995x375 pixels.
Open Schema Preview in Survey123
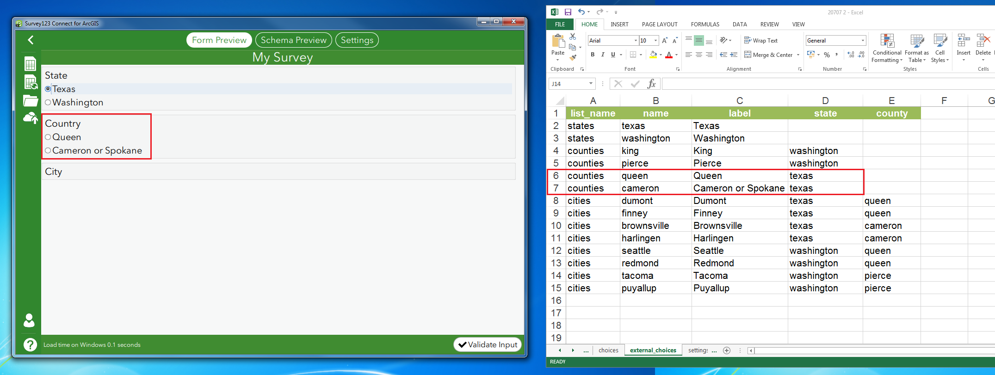pyautogui.click(x=294, y=40)
